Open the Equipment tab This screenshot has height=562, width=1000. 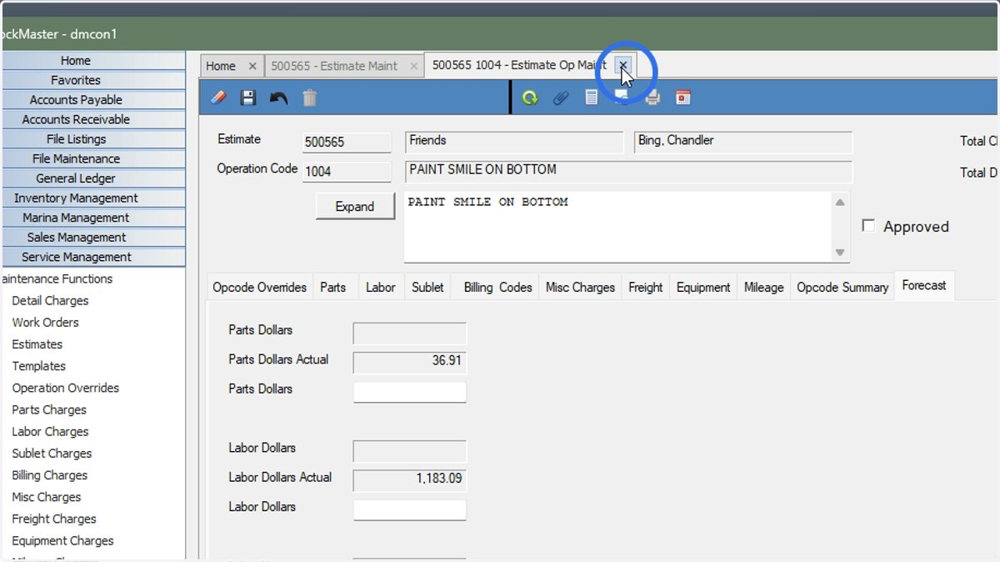pyautogui.click(x=703, y=287)
